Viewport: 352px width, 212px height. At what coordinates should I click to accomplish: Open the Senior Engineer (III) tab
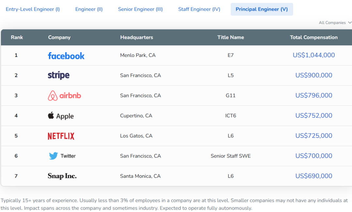[x=140, y=9]
